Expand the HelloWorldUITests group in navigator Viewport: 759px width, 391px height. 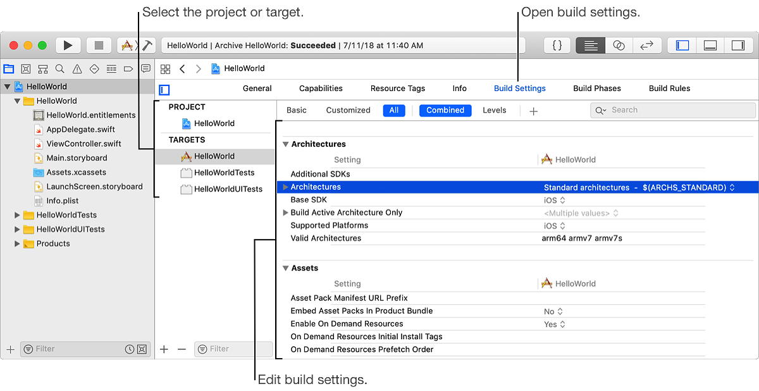pos(17,230)
